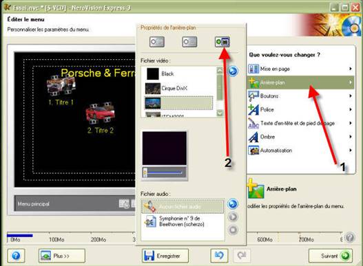
Task: Select the video background type toggle
Action: pos(222,42)
